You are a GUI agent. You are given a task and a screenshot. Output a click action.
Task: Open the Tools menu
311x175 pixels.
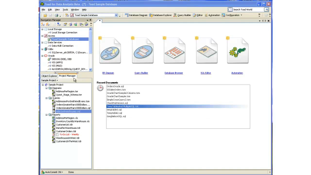[65, 10]
